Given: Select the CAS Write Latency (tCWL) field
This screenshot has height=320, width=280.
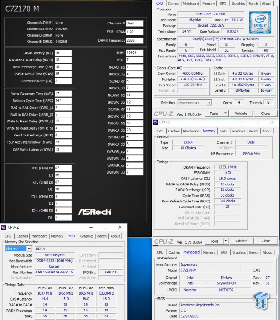Looking at the screenshot, I should [63, 150].
